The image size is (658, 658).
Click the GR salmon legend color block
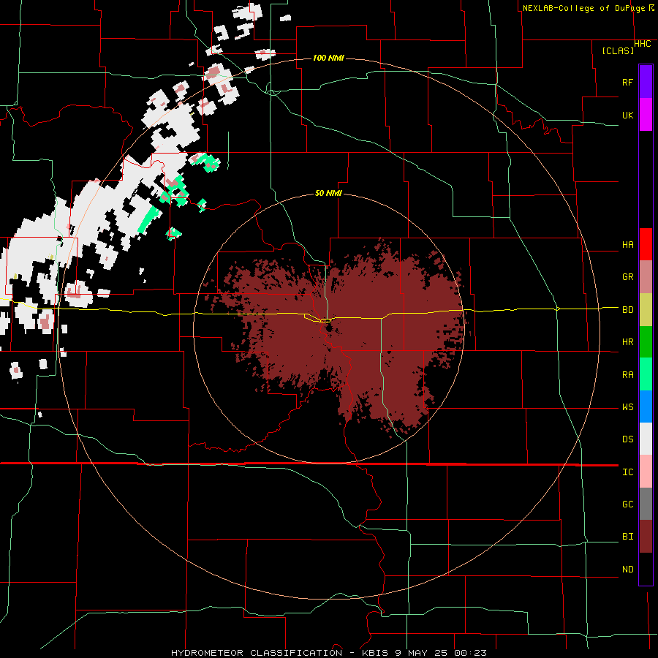point(646,276)
